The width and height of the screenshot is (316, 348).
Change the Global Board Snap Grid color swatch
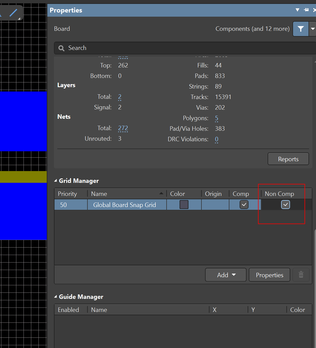coord(184,205)
